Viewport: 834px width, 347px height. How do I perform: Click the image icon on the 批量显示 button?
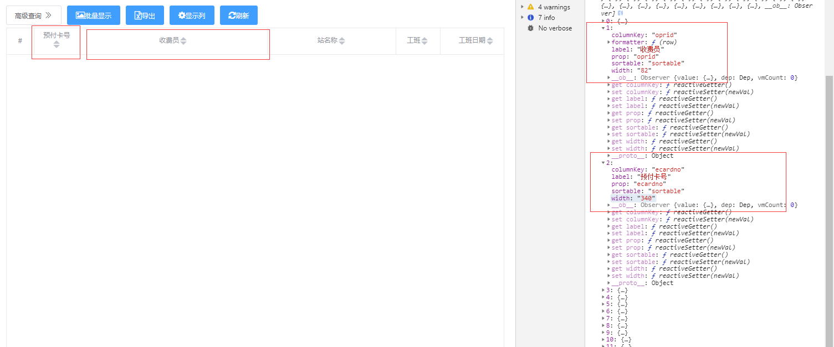(x=81, y=15)
